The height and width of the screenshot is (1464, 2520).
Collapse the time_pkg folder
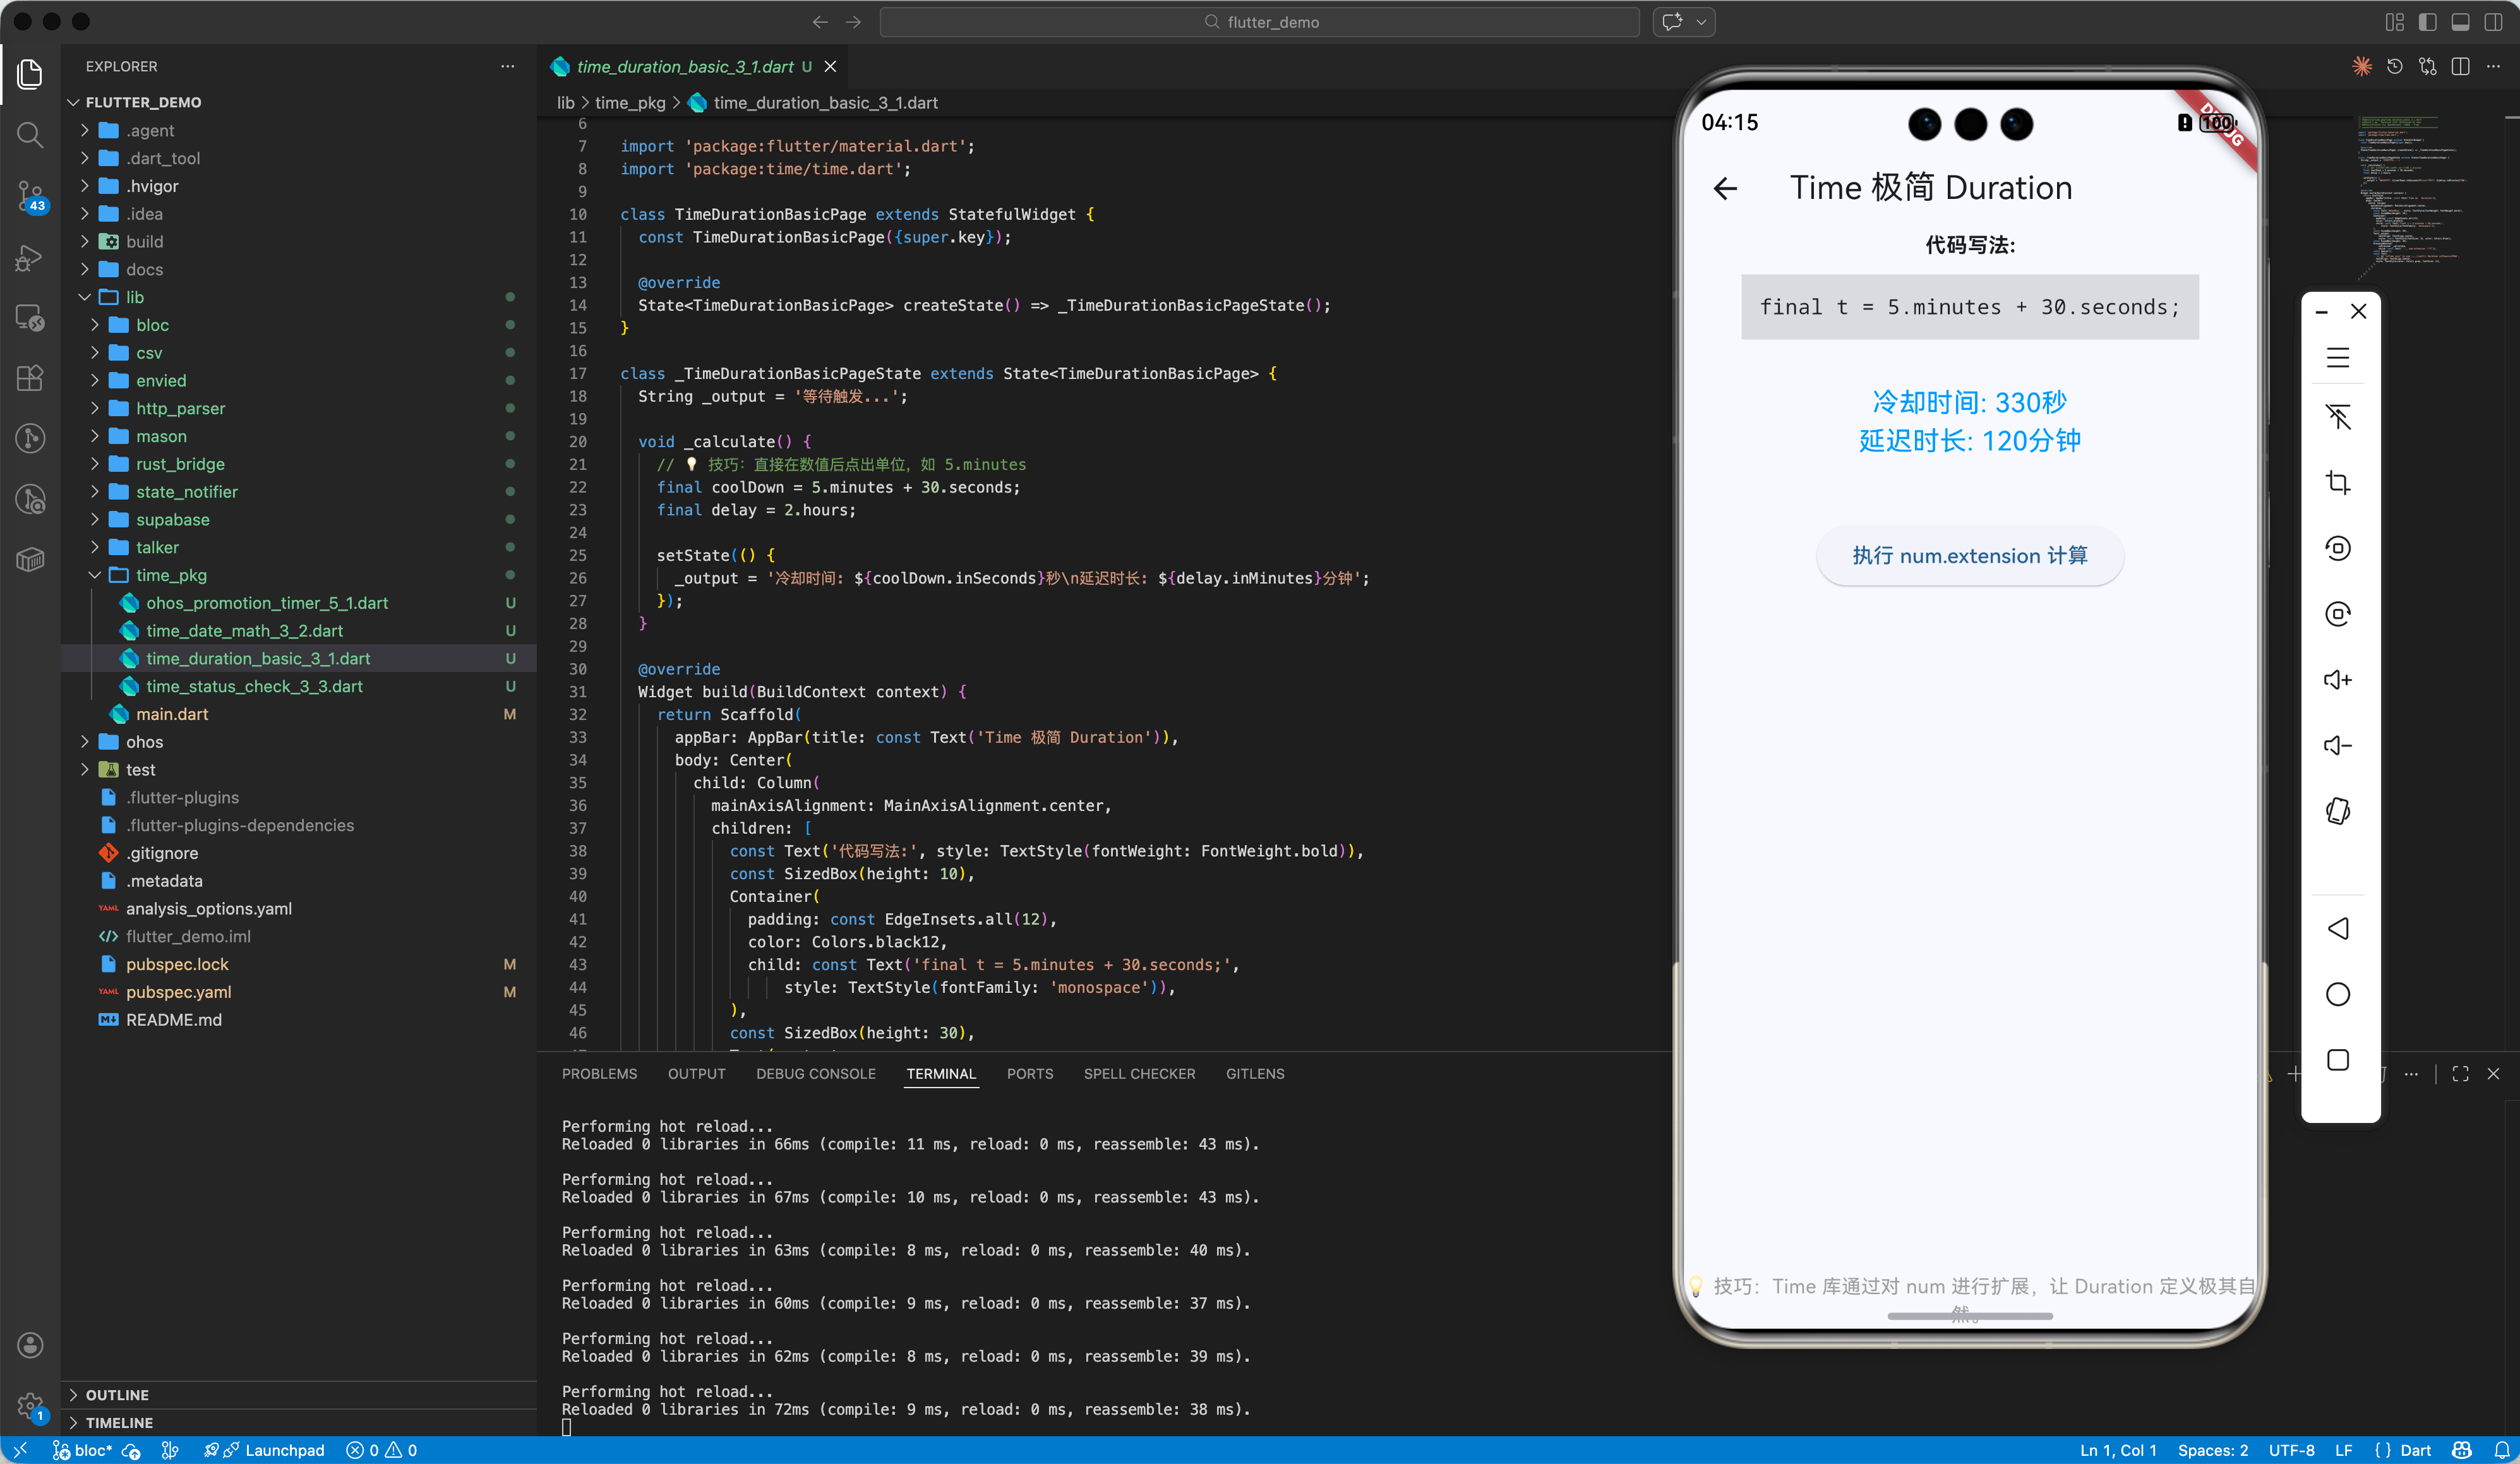click(x=171, y=575)
